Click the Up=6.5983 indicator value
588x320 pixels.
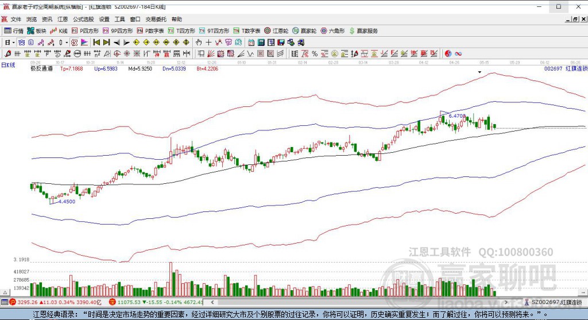tap(106, 68)
